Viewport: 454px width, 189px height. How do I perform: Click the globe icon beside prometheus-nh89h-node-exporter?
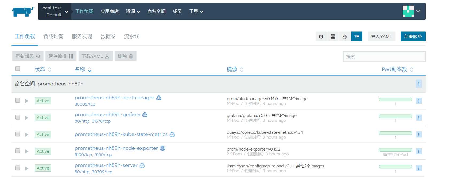[x=162, y=148]
